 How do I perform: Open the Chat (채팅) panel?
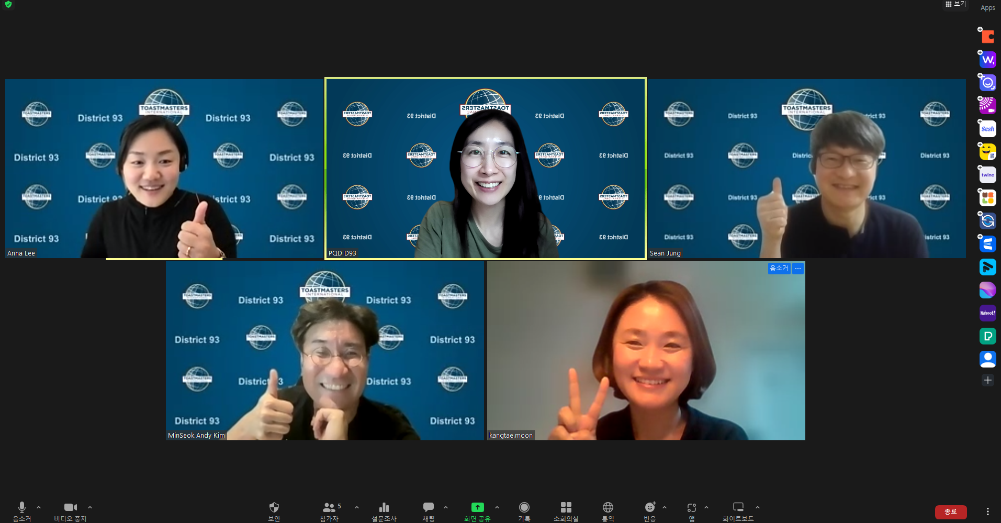[x=429, y=511]
